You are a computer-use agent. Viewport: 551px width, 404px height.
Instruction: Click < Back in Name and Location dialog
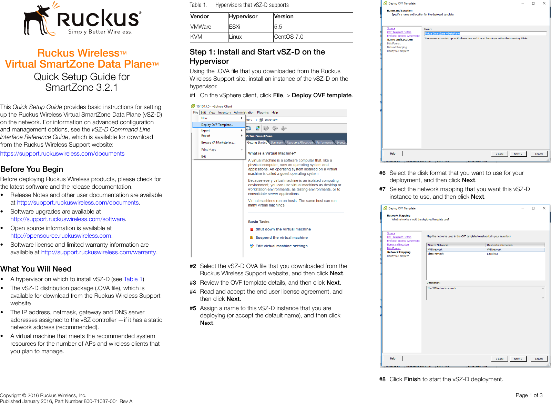499,154
